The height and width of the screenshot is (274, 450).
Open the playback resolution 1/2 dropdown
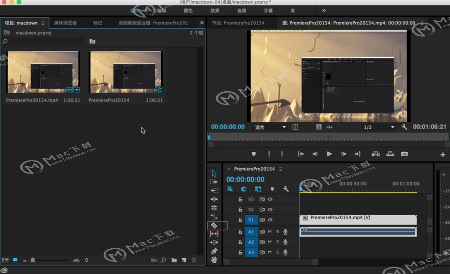[379, 127]
